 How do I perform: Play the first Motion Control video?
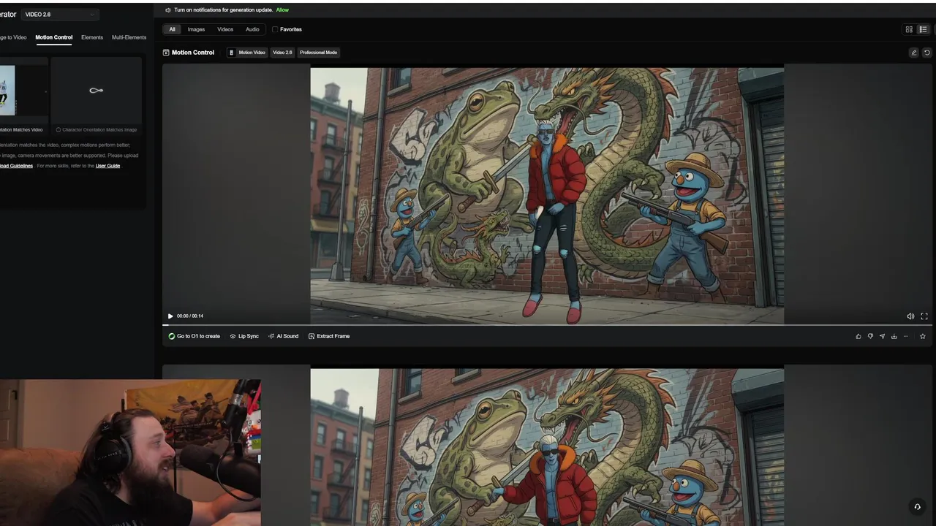point(170,316)
